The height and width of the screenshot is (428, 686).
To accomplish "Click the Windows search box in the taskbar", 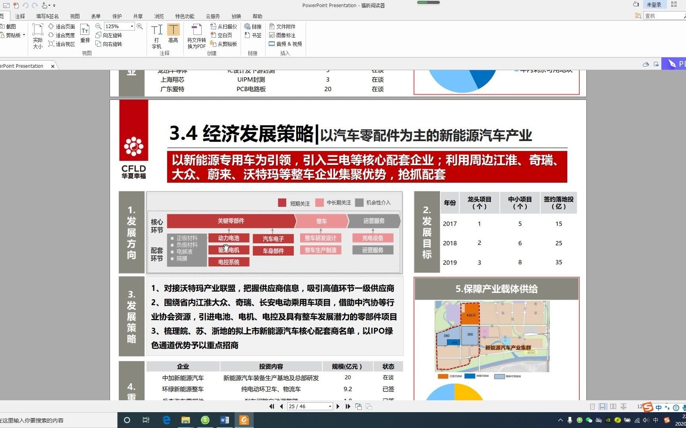I will pos(58,420).
